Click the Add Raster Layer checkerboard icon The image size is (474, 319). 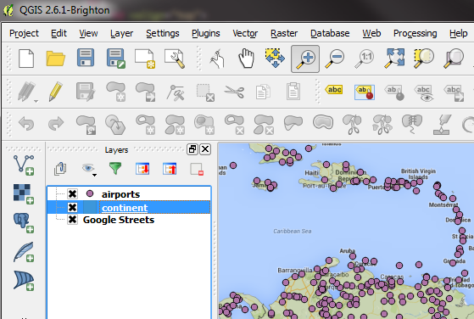[x=24, y=194]
